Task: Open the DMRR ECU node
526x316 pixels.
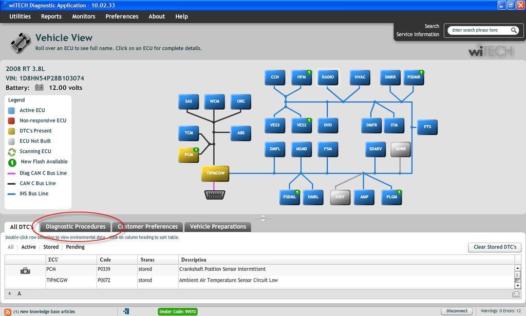Action: [x=390, y=77]
